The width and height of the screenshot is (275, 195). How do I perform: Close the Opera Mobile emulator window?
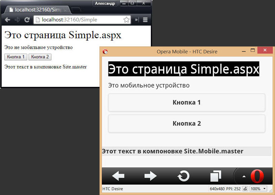pos(265,50)
